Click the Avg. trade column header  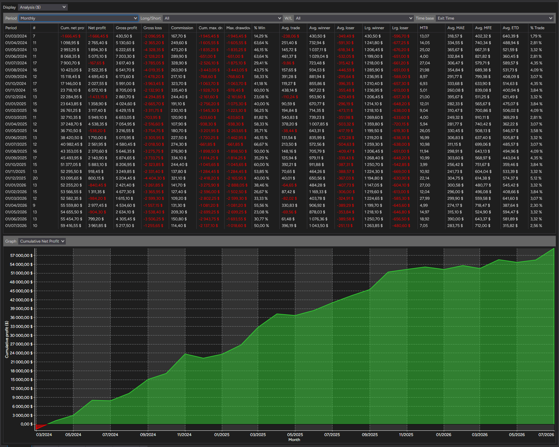293,28
